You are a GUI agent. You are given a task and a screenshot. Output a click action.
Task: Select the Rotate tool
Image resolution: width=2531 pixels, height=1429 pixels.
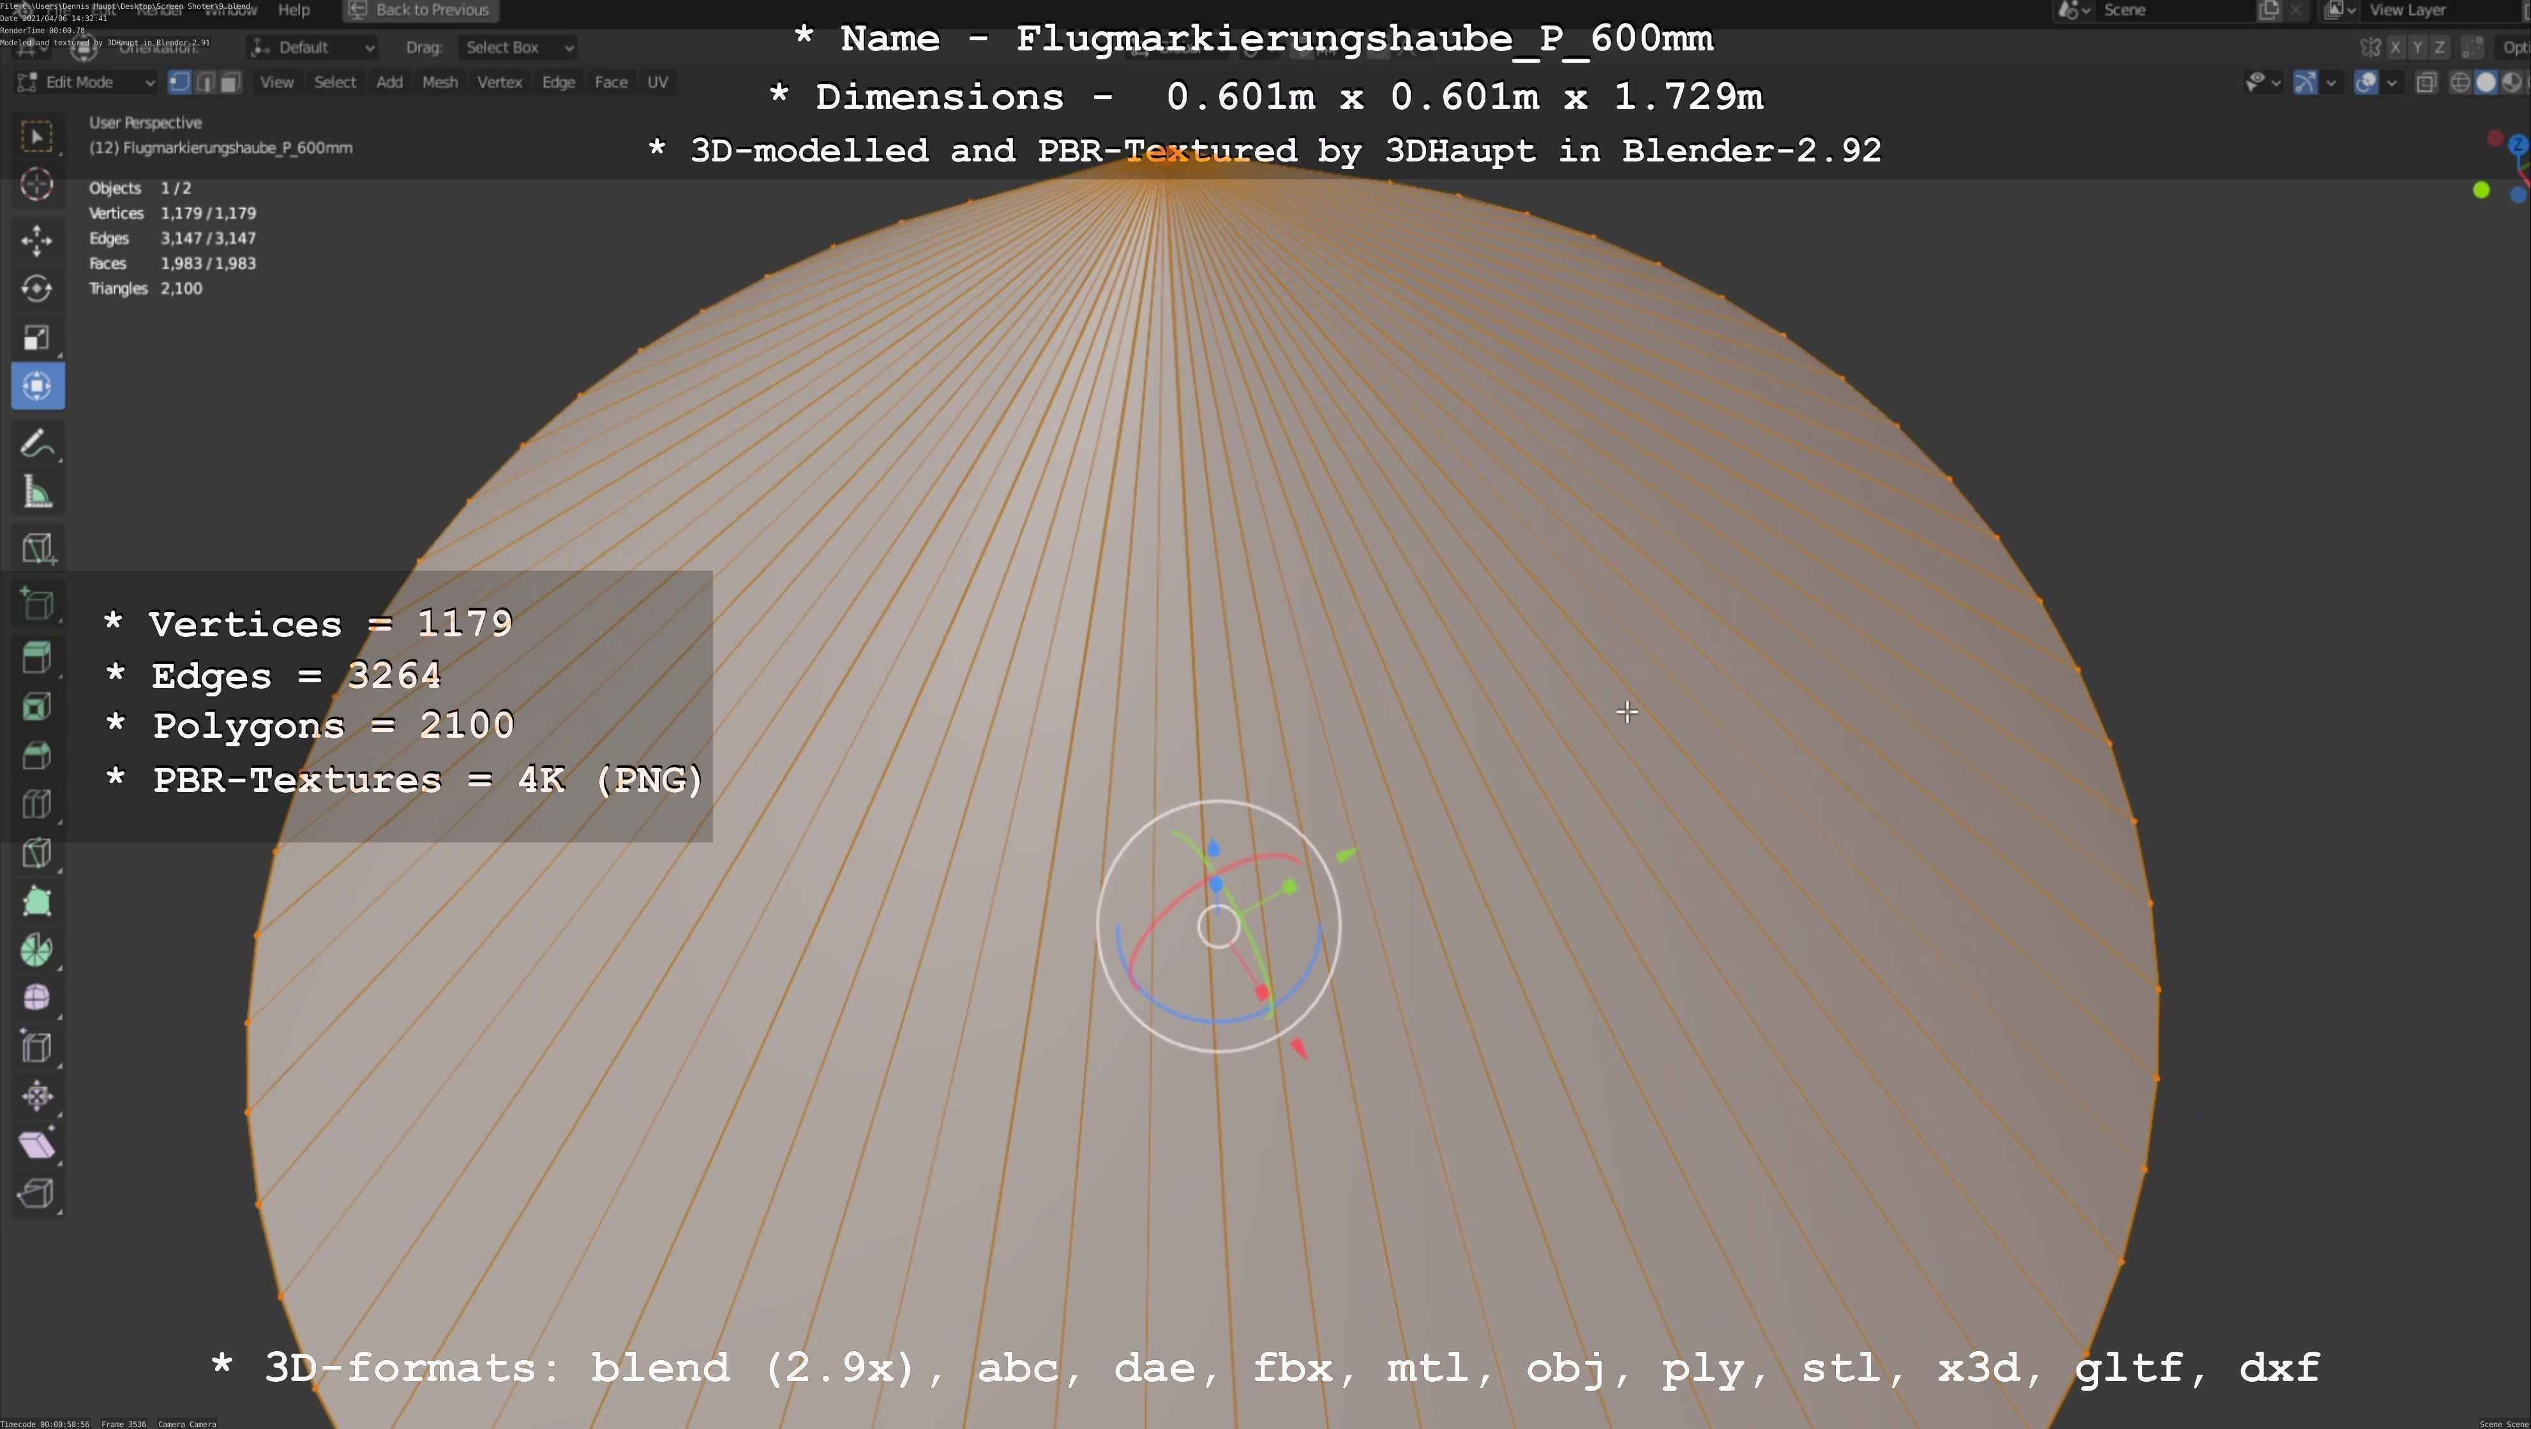[36, 288]
